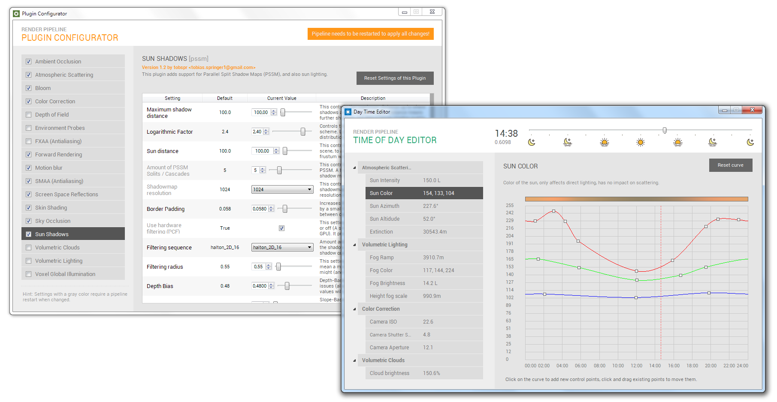Enable the Depth of Field plugin checkbox
The width and height of the screenshot is (777, 402).
(x=29, y=114)
